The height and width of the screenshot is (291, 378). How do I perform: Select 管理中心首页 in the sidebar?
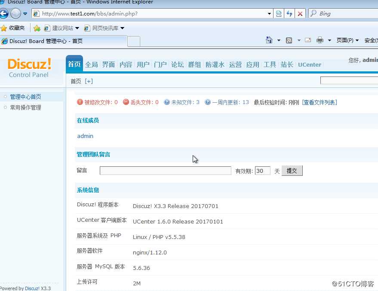[x=25, y=97]
